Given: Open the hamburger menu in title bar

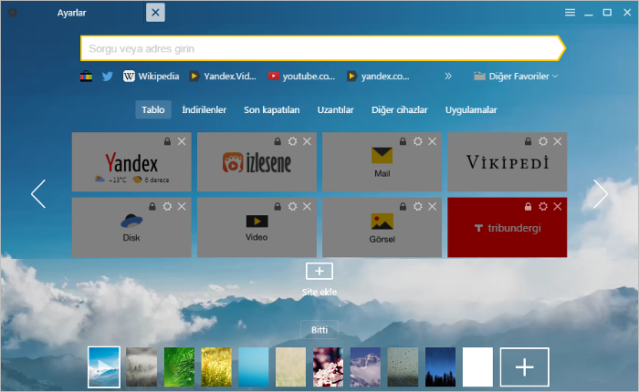Looking at the screenshot, I should (x=570, y=13).
